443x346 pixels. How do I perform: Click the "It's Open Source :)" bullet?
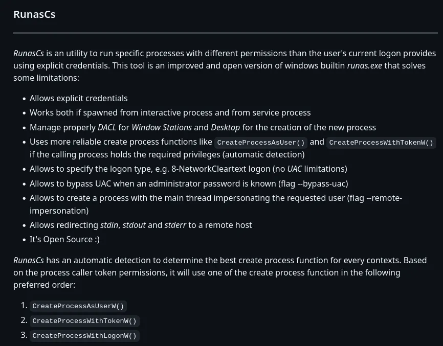(x=64, y=239)
